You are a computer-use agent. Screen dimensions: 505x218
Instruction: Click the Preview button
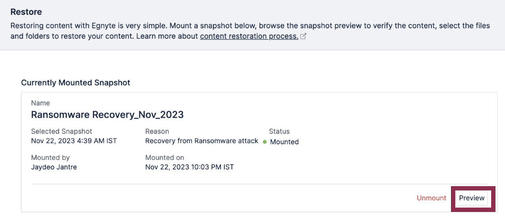[x=472, y=198]
